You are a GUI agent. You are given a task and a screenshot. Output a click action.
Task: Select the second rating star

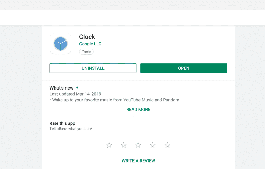pyautogui.click(x=123, y=145)
